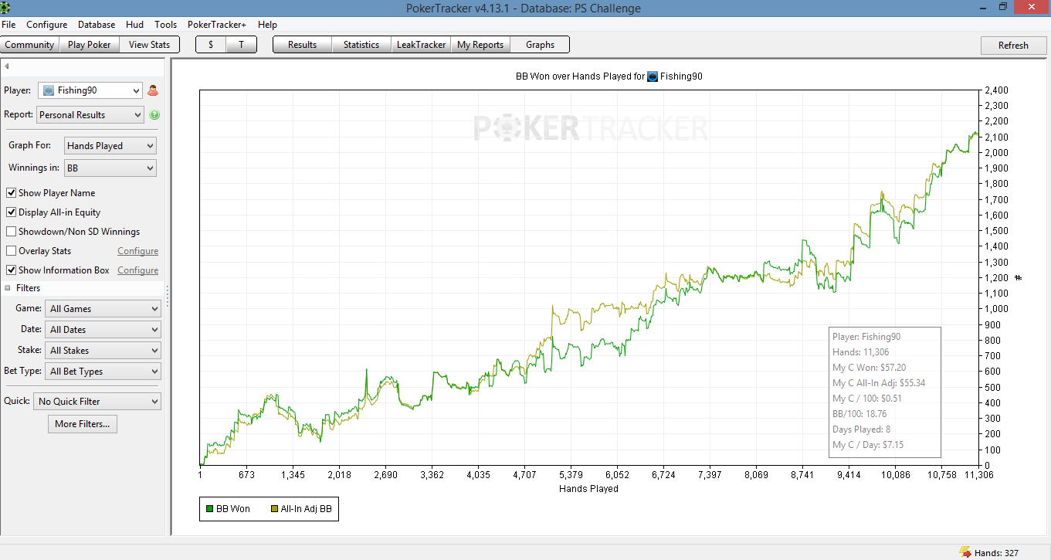Open the Bet Type filter dropdown
This screenshot has height=560, width=1051.
tap(103, 372)
